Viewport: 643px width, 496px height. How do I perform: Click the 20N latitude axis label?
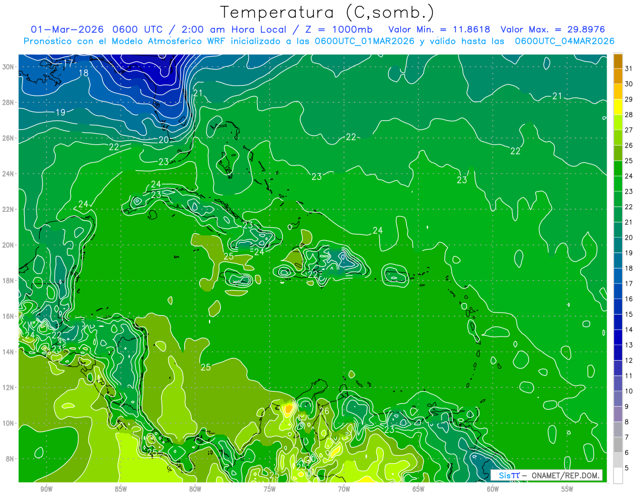coord(9,245)
